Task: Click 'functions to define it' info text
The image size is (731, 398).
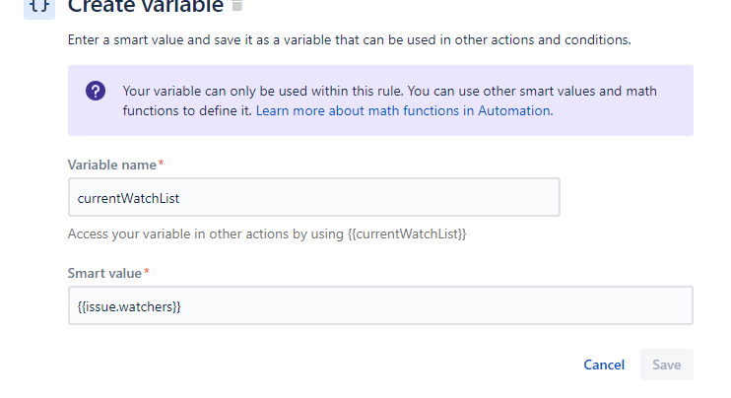Action: [x=187, y=111]
